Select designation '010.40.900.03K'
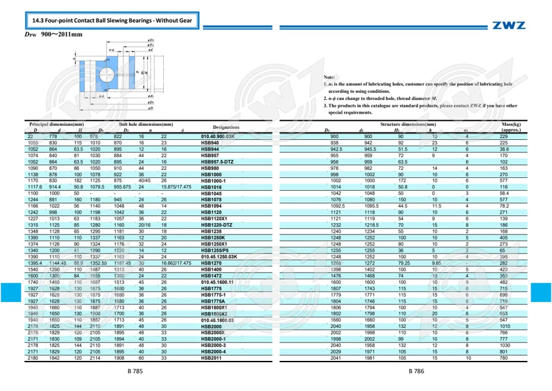This screenshot has height=391, width=552. pos(218,137)
